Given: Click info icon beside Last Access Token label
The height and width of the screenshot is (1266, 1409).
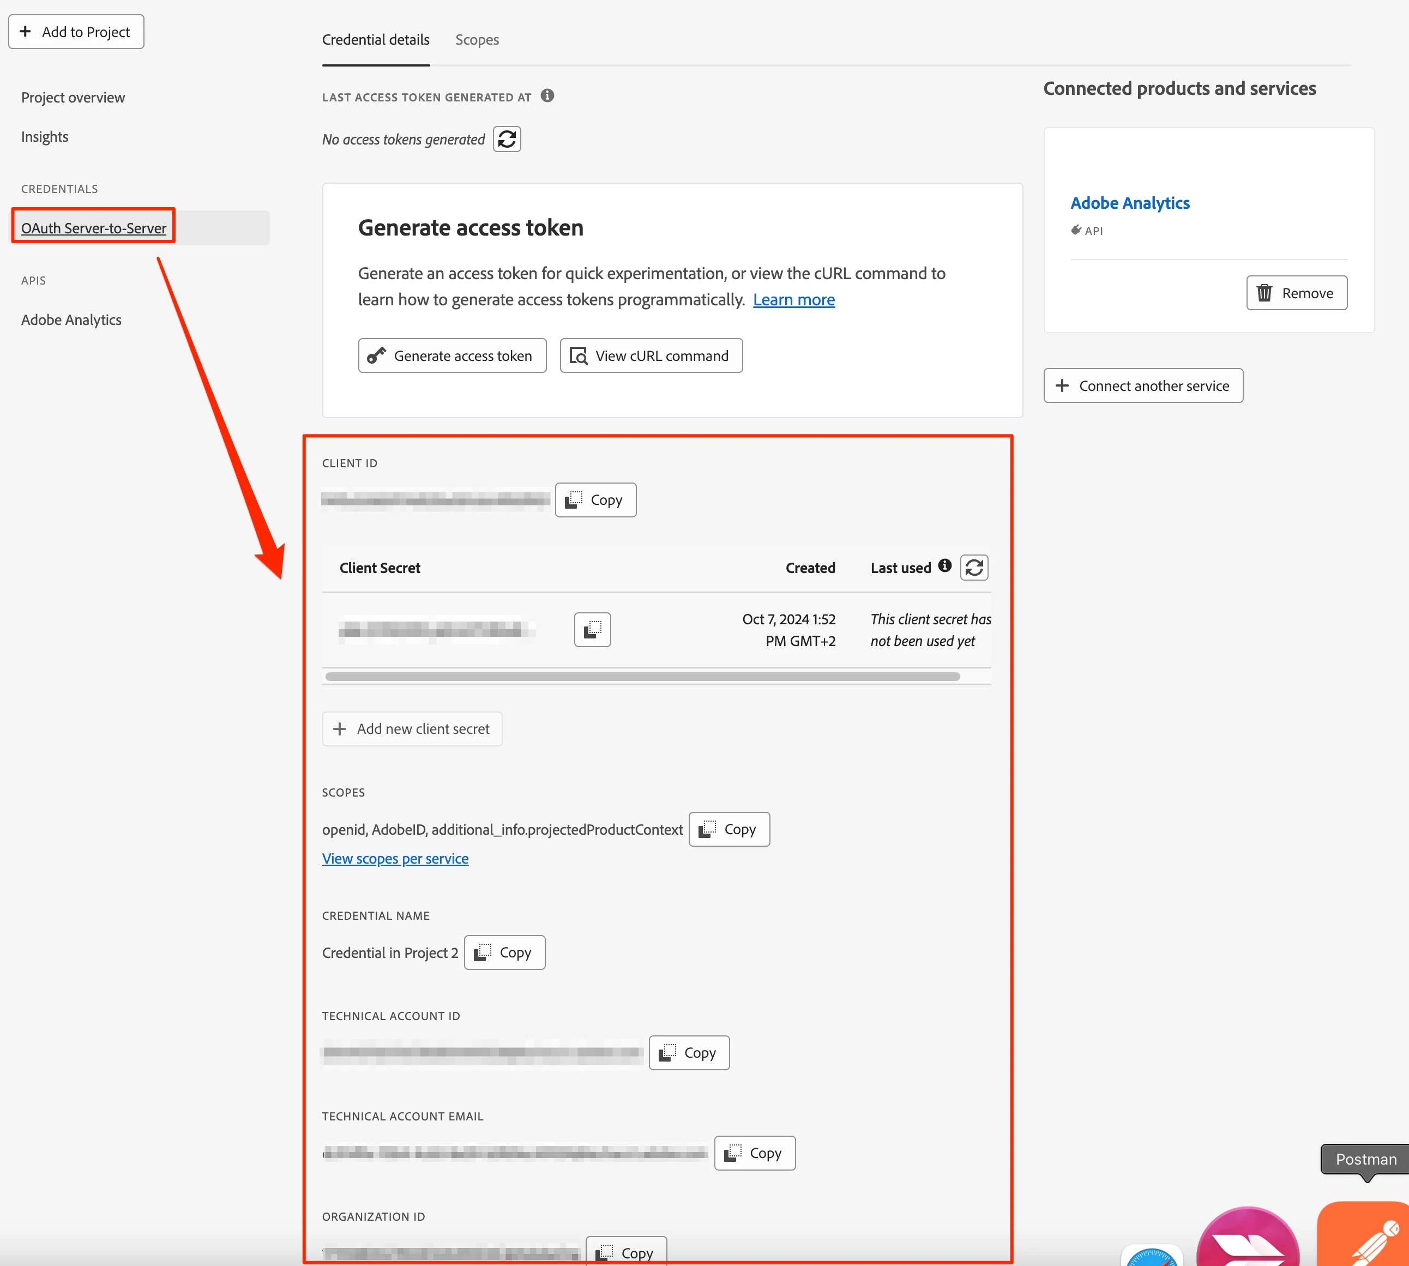Looking at the screenshot, I should (x=547, y=96).
